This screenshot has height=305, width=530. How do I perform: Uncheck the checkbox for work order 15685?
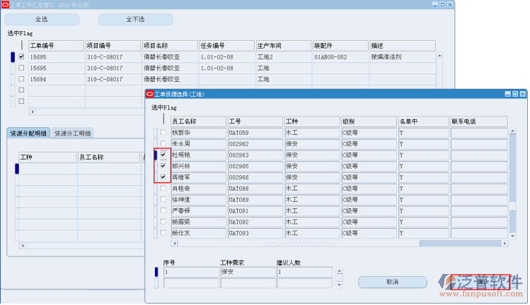click(21, 56)
